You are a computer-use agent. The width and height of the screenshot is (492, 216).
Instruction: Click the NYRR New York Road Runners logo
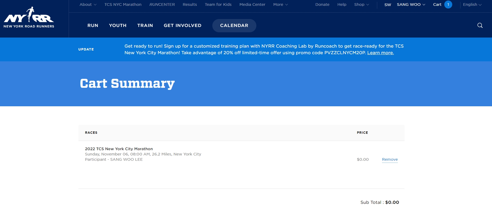tap(29, 17)
